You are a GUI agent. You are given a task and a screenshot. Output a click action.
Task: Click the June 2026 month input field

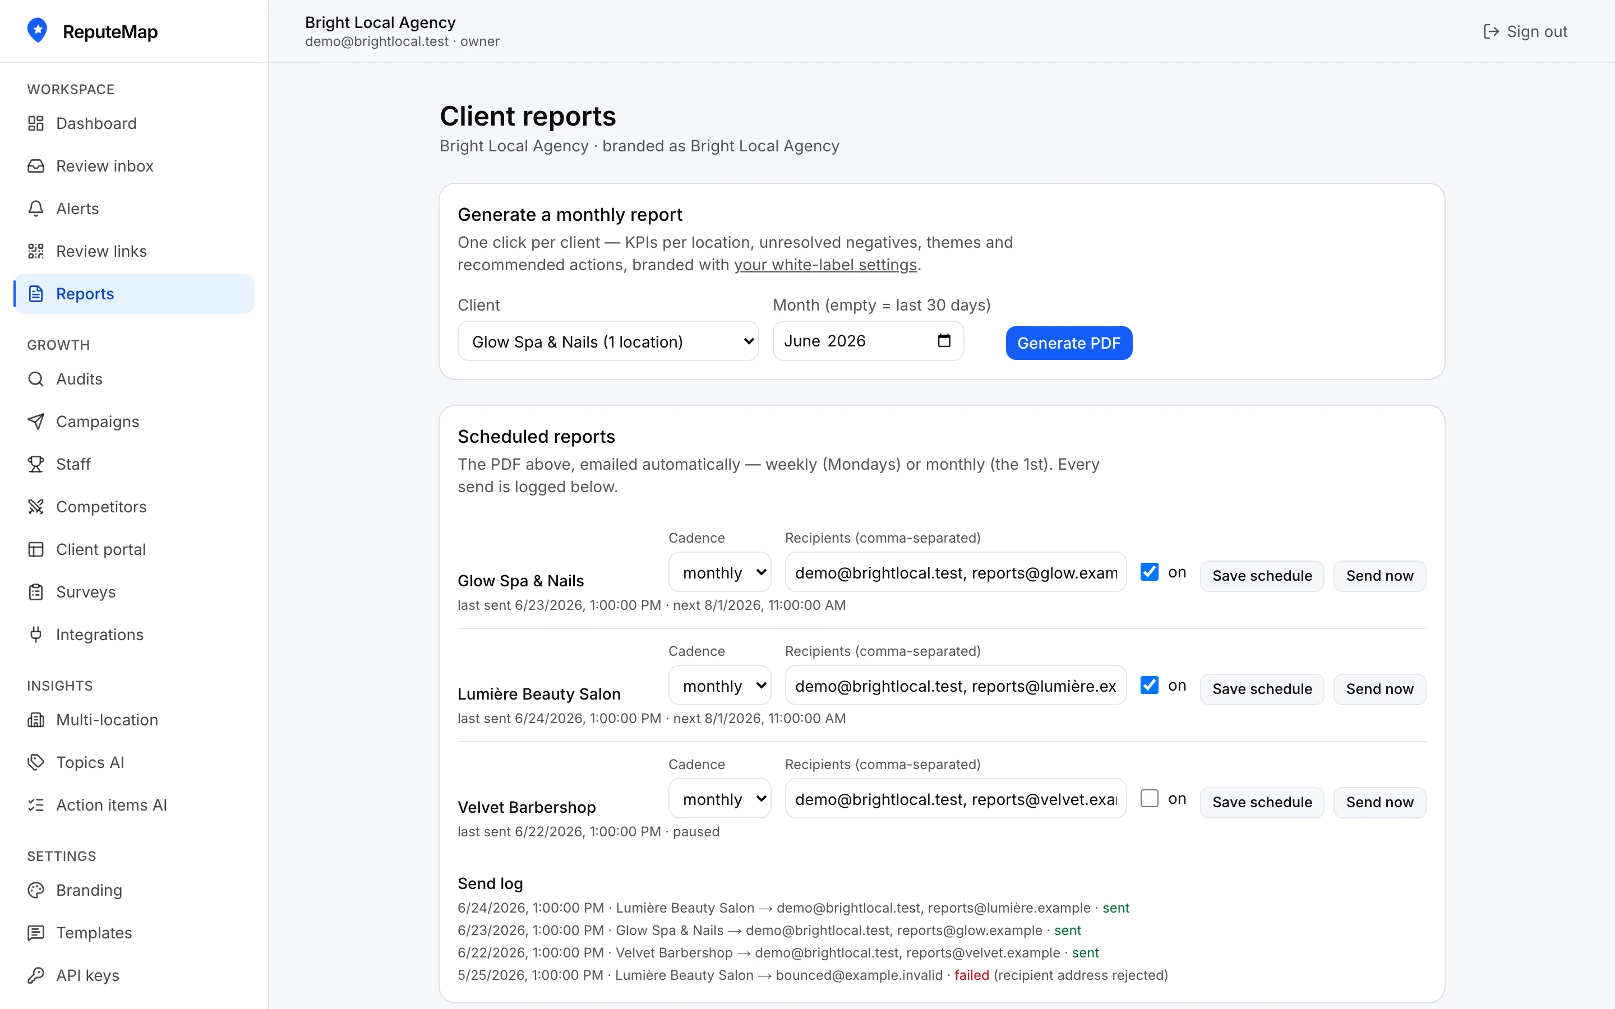click(x=868, y=341)
